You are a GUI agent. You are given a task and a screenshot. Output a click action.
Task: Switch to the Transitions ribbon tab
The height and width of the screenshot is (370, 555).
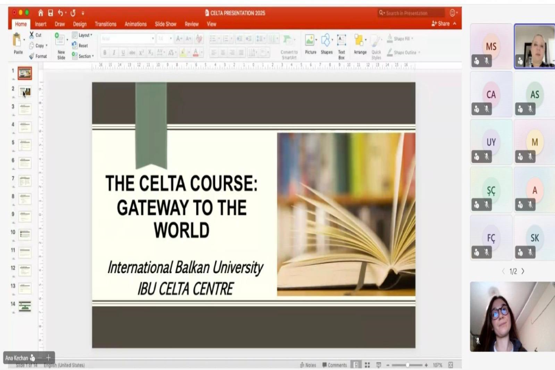(105, 24)
